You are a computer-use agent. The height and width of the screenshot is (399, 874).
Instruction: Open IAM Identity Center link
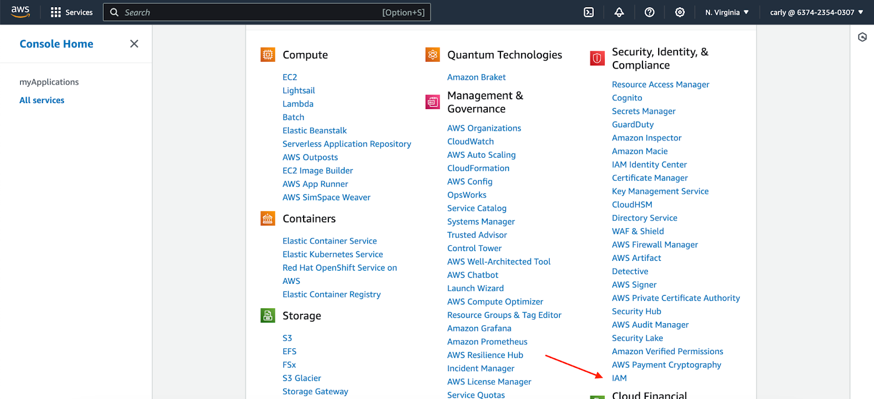[x=649, y=165]
